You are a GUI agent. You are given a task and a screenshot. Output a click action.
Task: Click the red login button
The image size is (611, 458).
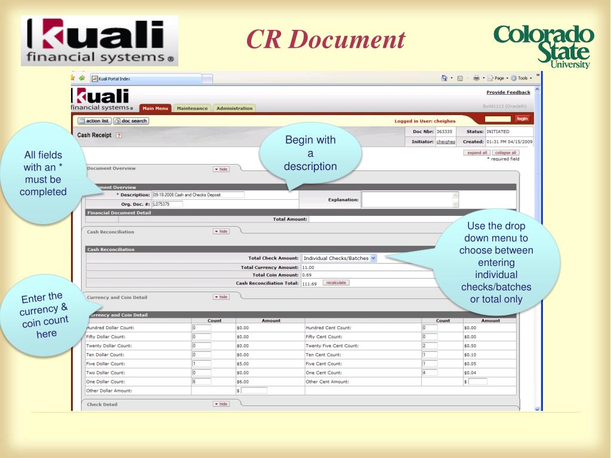click(522, 119)
